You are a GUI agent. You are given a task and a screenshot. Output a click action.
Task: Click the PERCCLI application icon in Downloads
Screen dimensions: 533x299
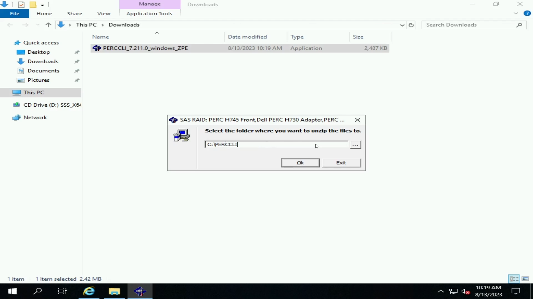[x=97, y=48]
